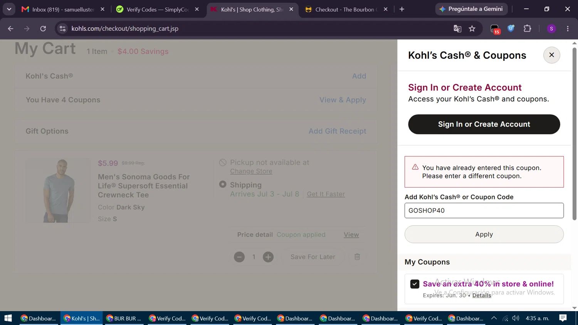Increase item quantity with plus icon
Viewport: 578px width, 325px height.
(x=268, y=257)
